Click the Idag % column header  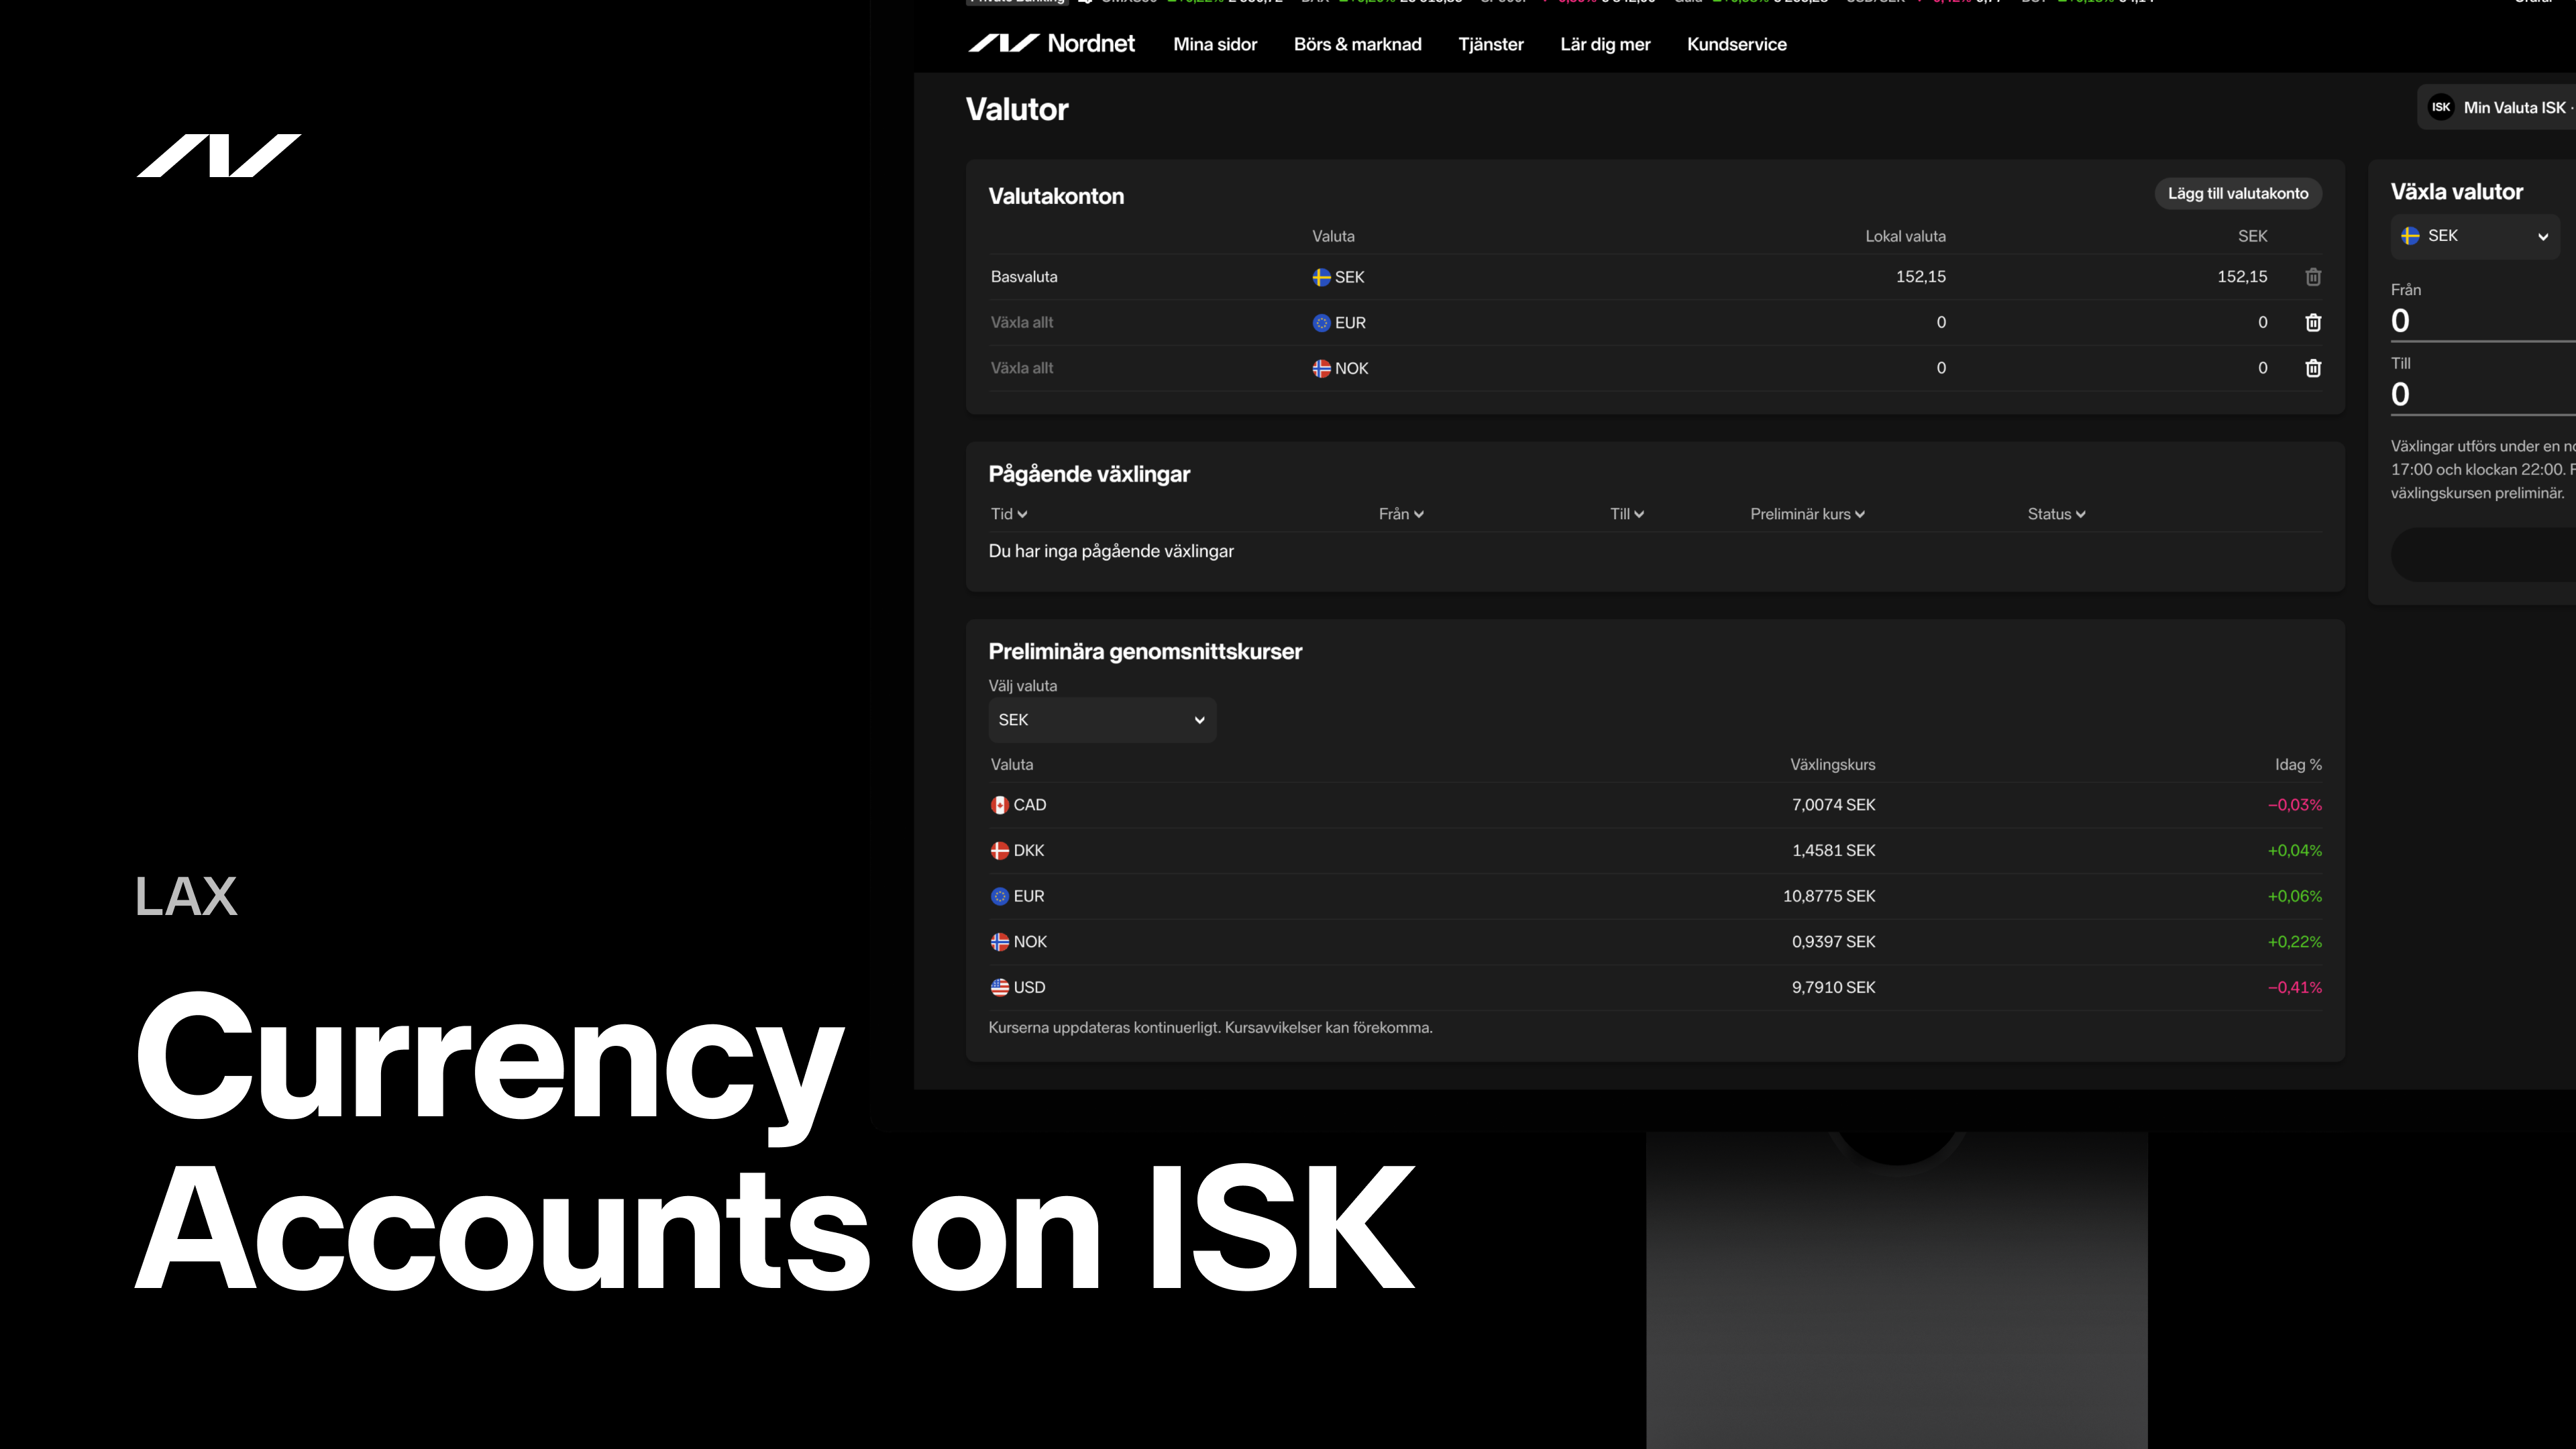click(x=2298, y=765)
